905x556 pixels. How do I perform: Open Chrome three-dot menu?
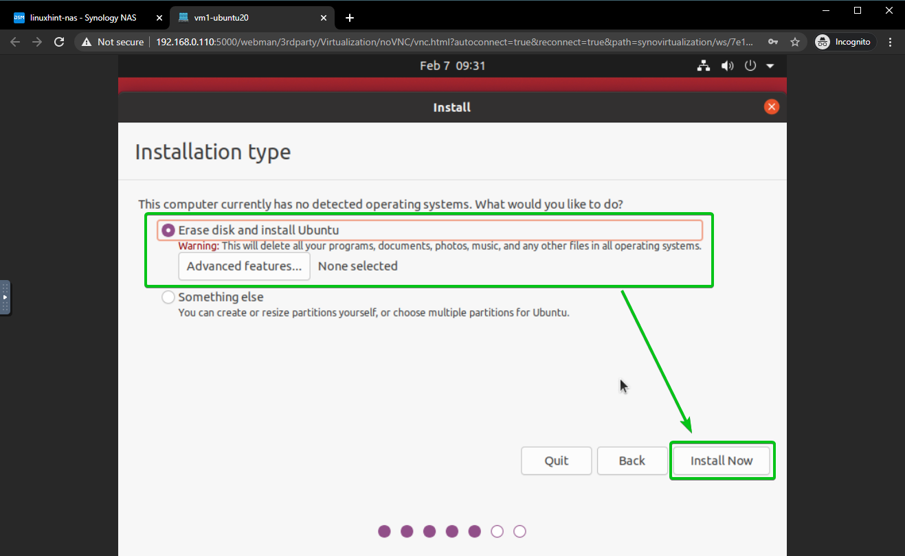pyautogui.click(x=891, y=42)
